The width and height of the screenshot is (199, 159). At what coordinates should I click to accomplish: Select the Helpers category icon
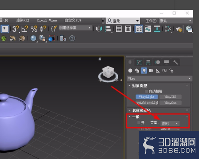tap(158, 71)
